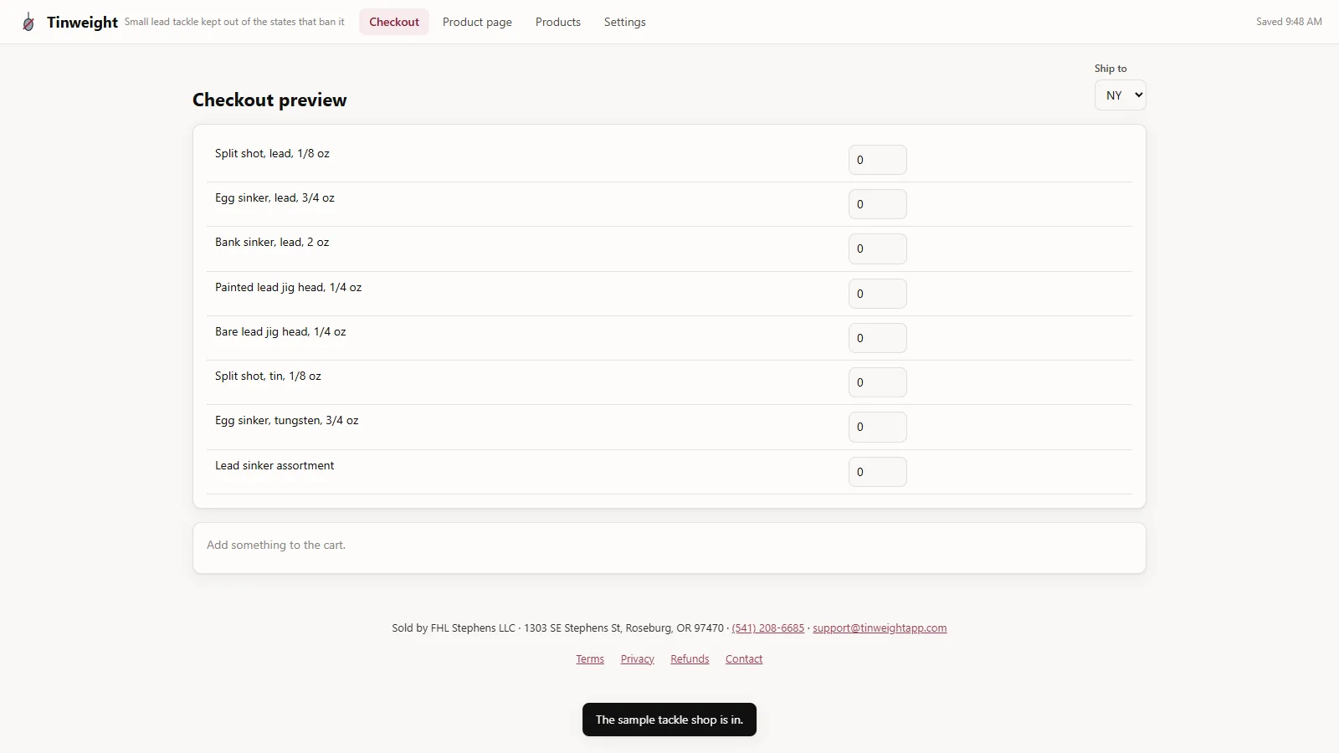Focus quantity field for Egg sinker, lead

[878, 204]
